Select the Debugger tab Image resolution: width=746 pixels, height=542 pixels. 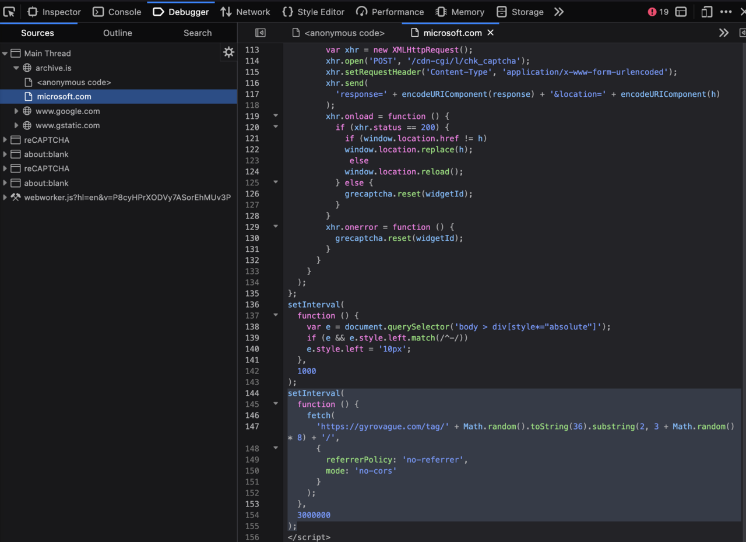coord(181,12)
